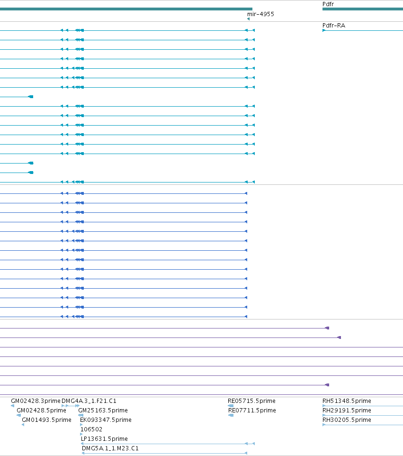This screenshot has height=456, width=403.
Task: Click the mir-4955 label
Action: (260, 14)
